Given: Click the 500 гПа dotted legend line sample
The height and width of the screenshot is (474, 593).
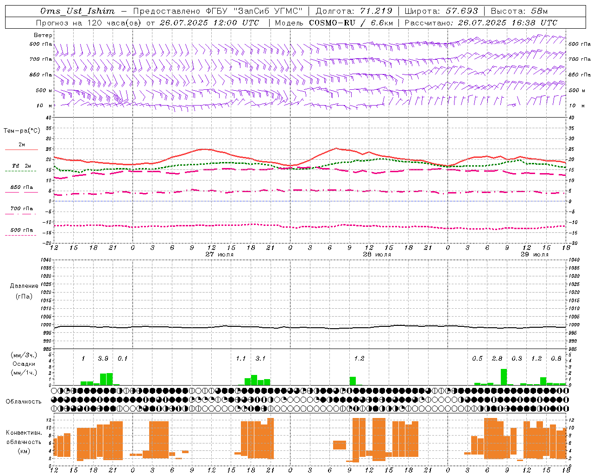Looking at the screenshot, I should click(21, 236).
